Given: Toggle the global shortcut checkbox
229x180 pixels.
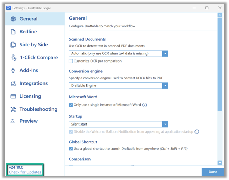Looking at the screenshot, I should 71,149.
